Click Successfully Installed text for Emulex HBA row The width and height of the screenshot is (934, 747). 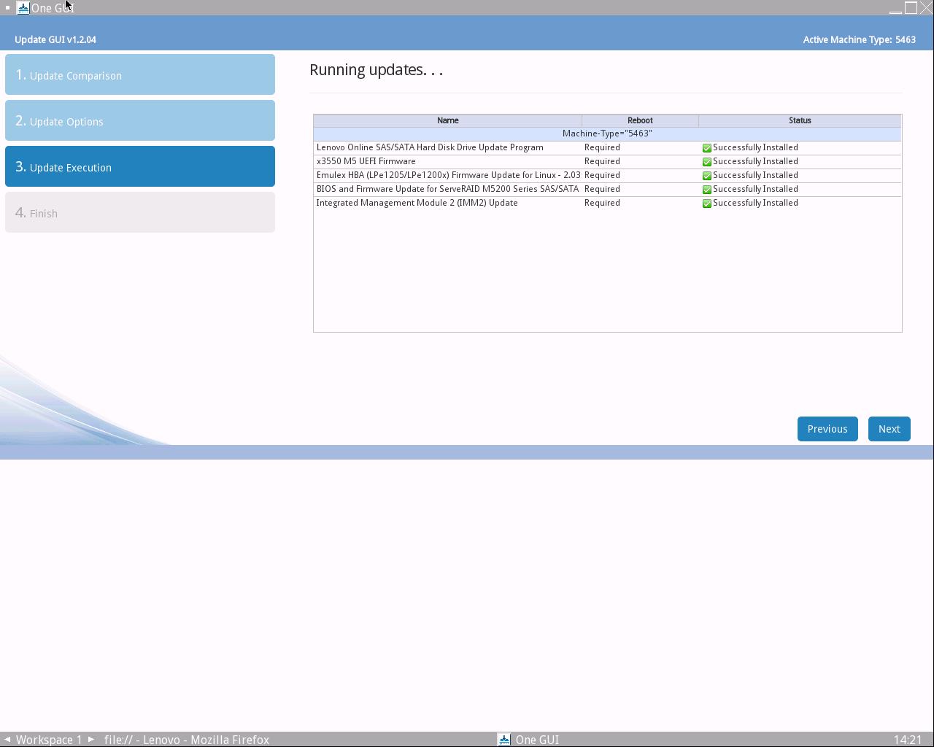[x=755, y=175]
